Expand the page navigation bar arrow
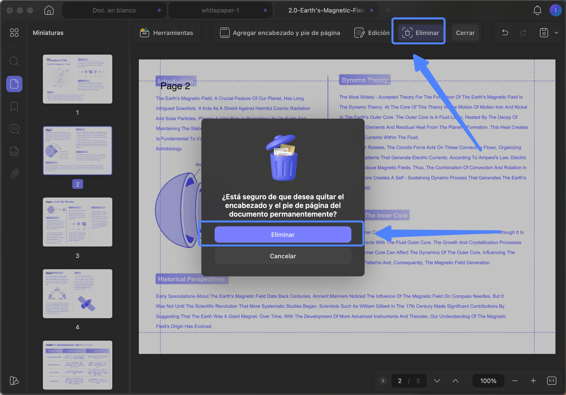 [383, 381]
